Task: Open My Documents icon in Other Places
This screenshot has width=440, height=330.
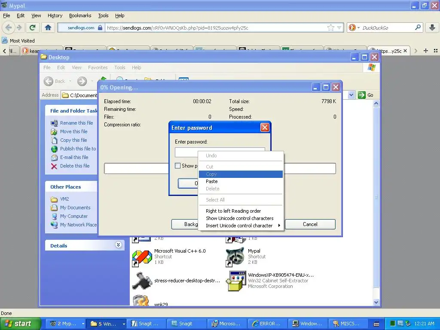Action: point(54,208)
